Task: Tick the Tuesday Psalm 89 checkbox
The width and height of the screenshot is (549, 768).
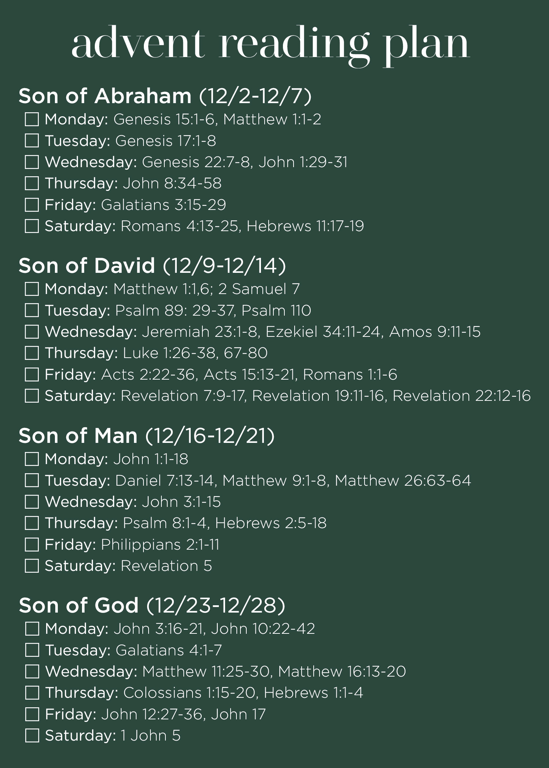Action: pyautogui.click(x=32, y=310)
